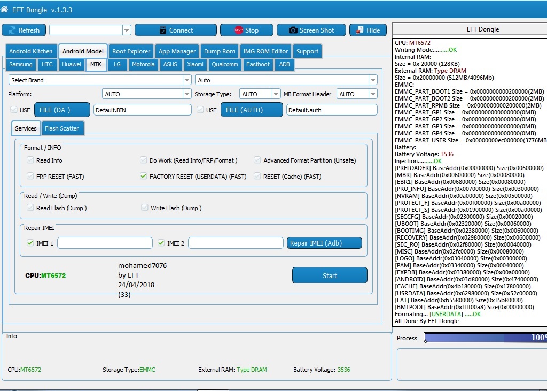Click the Connect button label
Image resolution: width=547 pixels, height=391 pixels.
pos(181,30)
